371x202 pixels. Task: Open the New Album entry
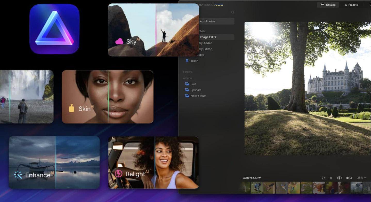pos(198,96)
